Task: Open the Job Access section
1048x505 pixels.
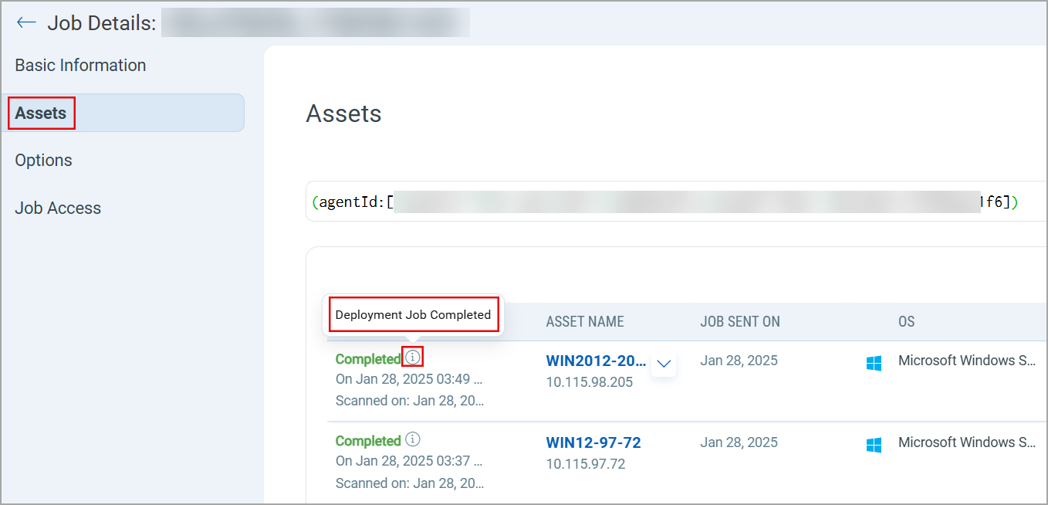Action: (58, 207)
